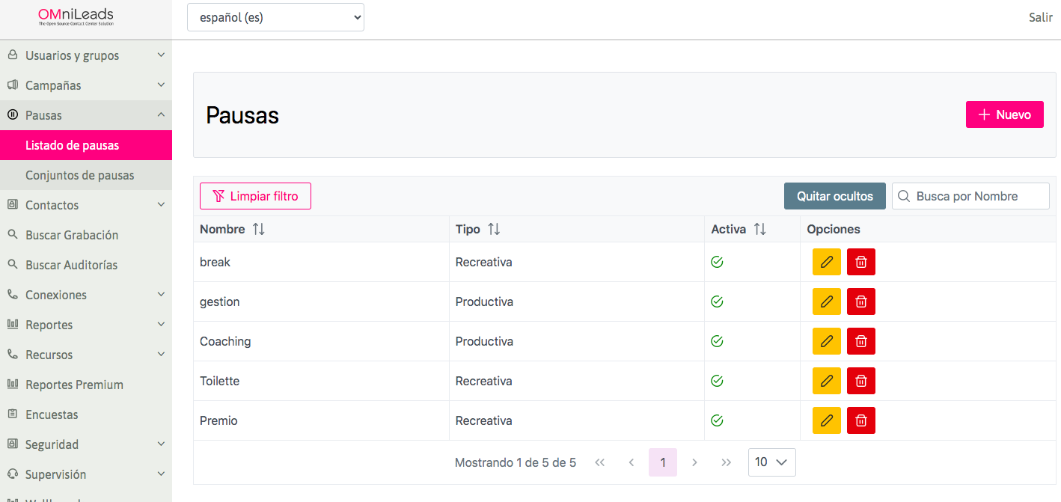
Task: Edit the Premio pause entry
Action: pyautogui.click(x=826, y=420)
